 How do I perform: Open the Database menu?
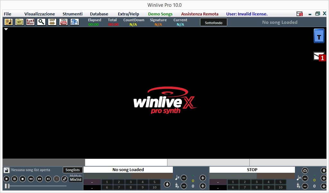click(99, 14)
